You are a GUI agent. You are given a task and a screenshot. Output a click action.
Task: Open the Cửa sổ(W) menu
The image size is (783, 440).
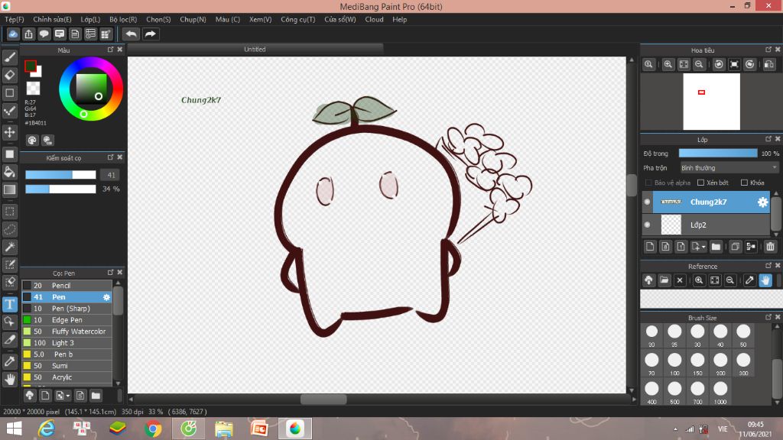coord(340,19)
